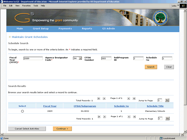
Task: Sort results by Schedule Title link
Action: pyautogui.click(x=155, y=106)
